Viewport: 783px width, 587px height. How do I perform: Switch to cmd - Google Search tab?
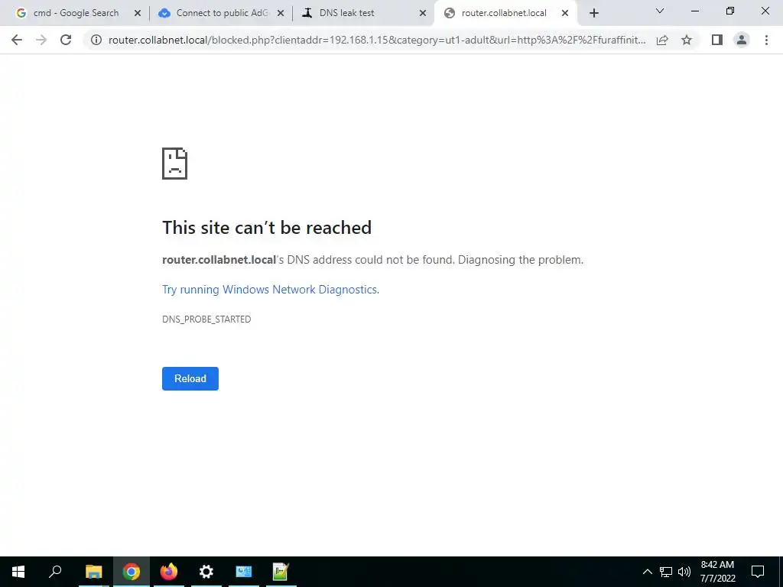pos(76,13)
